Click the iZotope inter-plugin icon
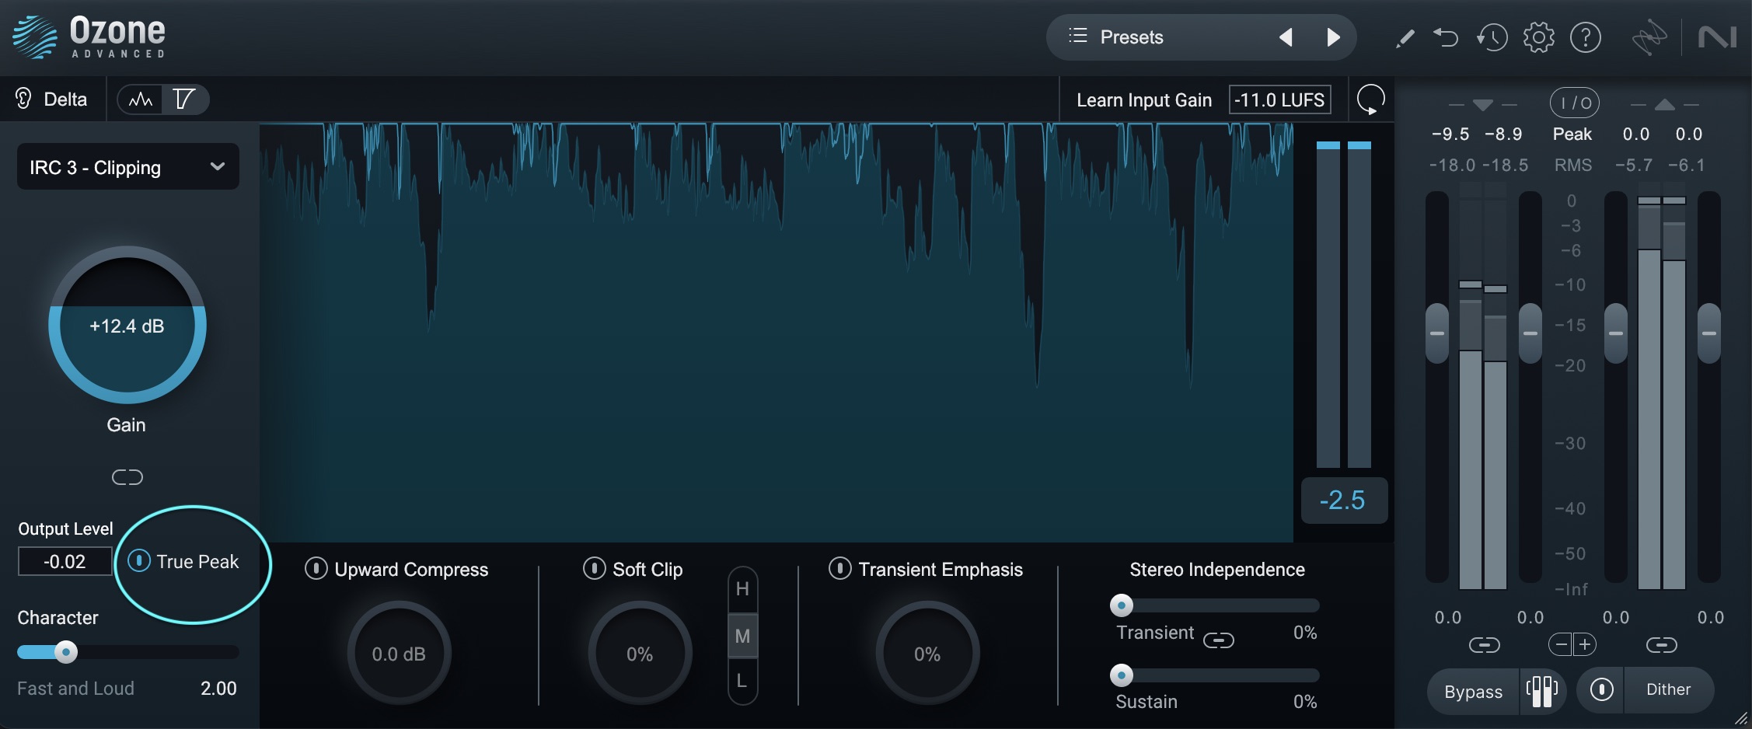This screenshot has width=1752, height=729. tap(1649, 37)
